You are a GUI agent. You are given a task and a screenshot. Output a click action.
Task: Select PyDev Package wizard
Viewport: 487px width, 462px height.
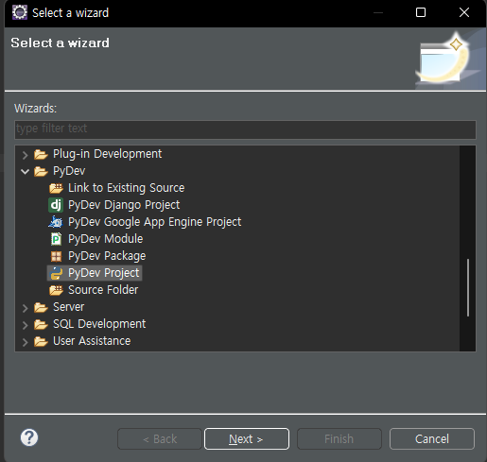(107, 256)
